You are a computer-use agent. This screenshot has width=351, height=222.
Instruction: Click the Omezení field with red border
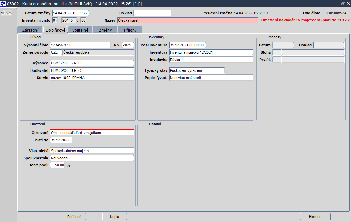pyautogui.click(x=92, y=133)
